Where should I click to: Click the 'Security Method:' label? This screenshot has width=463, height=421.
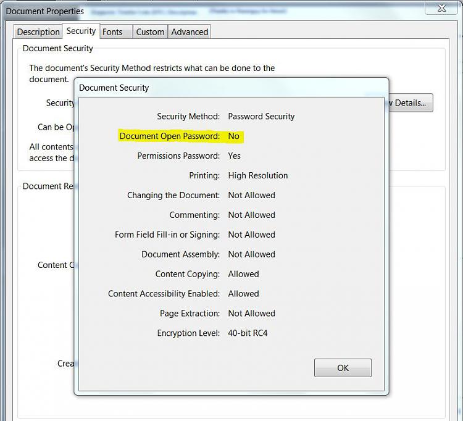[188, 116]
